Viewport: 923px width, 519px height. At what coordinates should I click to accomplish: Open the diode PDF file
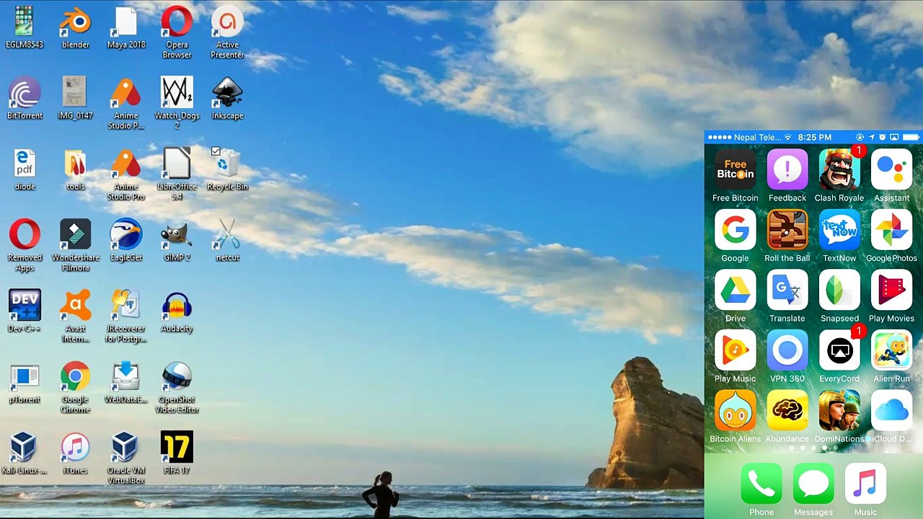click(25, 164)
